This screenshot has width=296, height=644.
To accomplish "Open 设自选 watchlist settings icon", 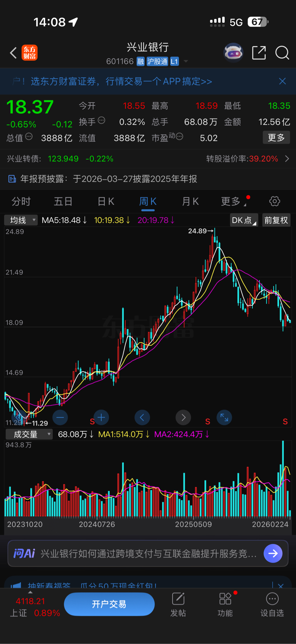I will point(272,605).
